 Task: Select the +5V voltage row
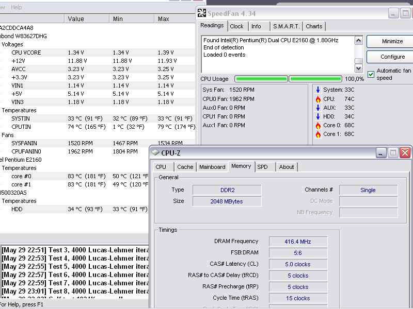point(98,94)
